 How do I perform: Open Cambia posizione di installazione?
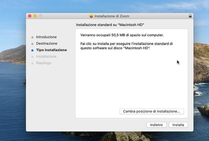tap(151, 111)
